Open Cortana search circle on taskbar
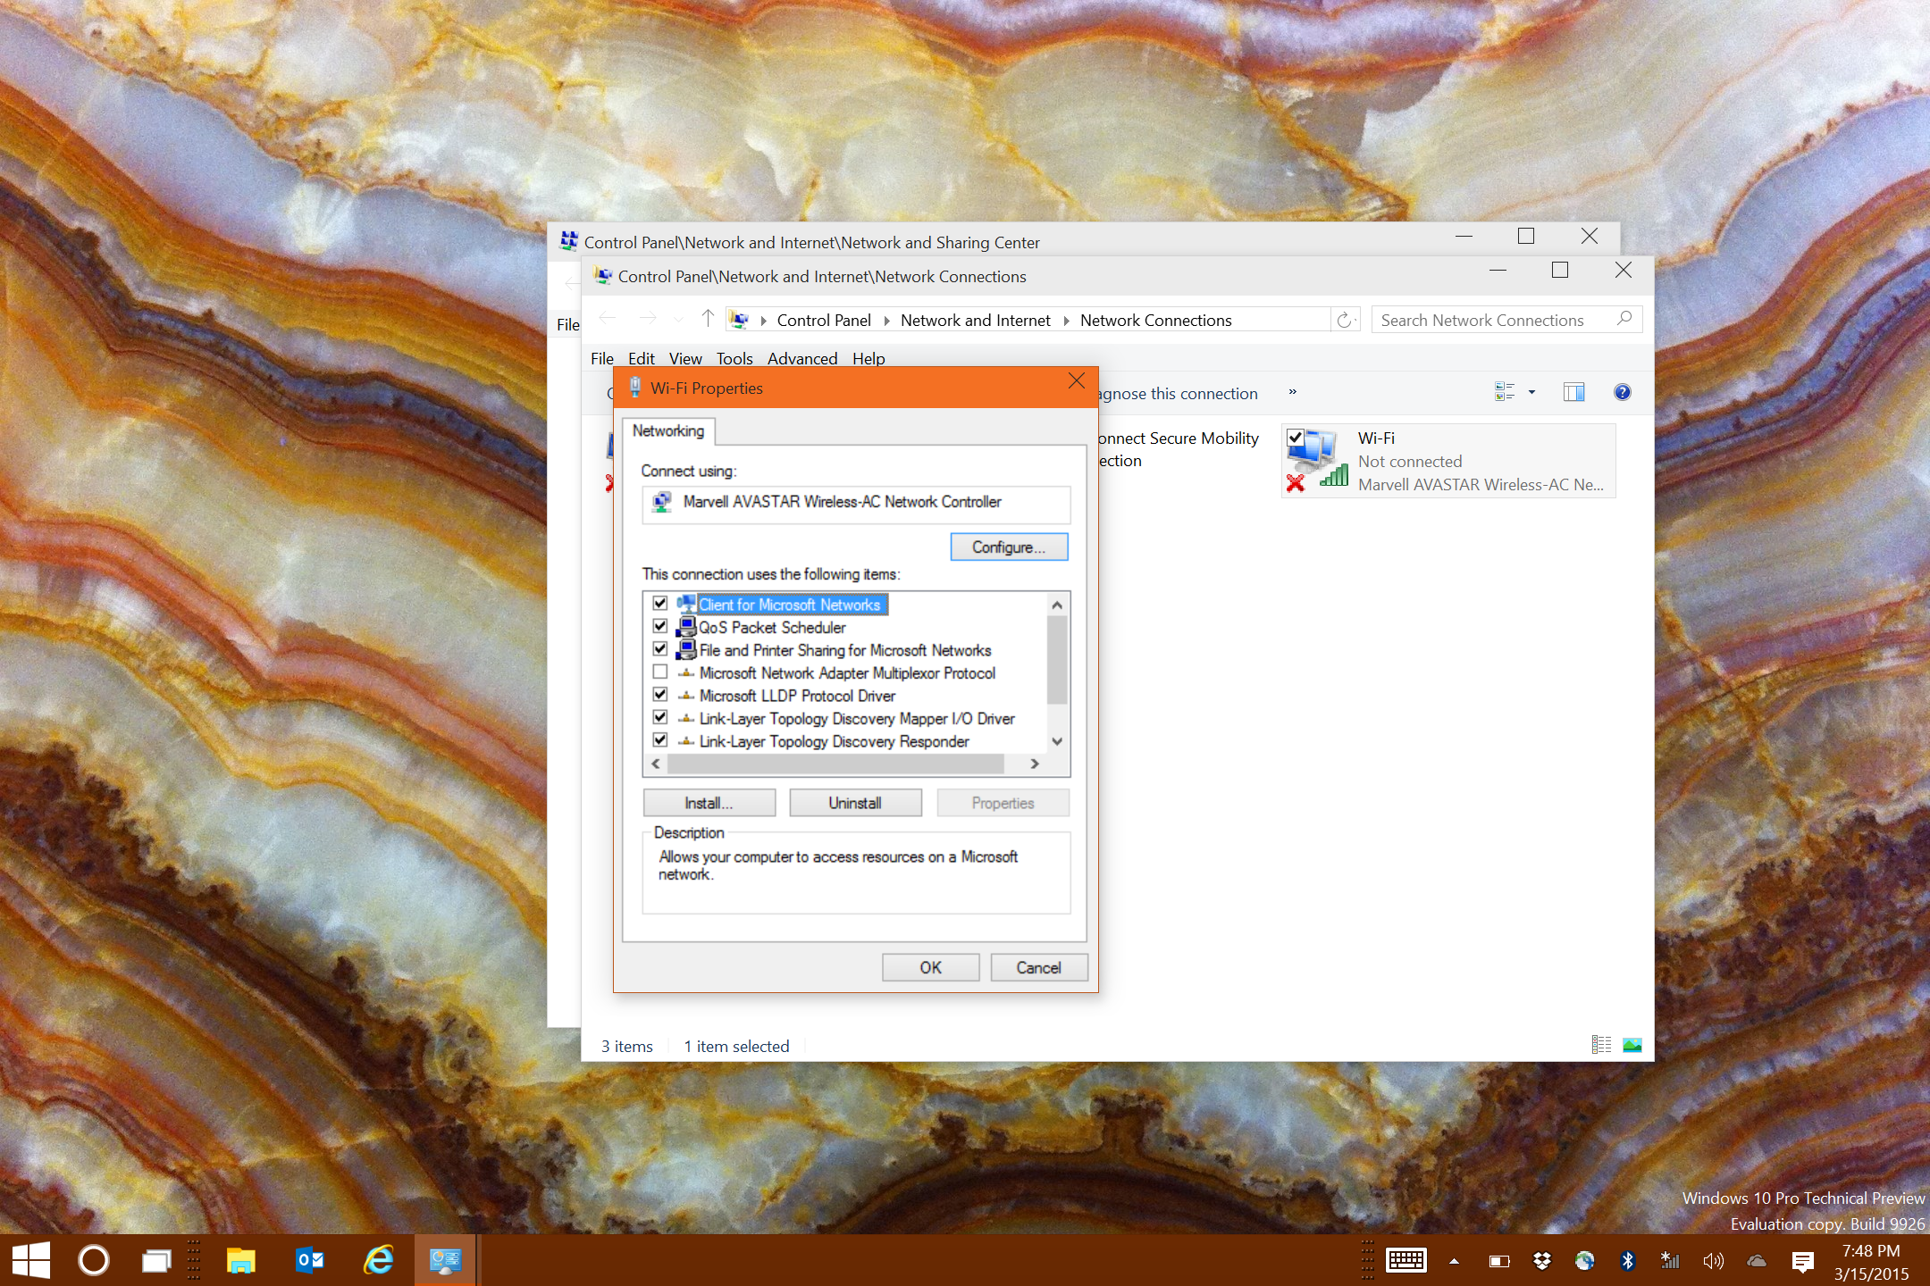Screen dimensions: 1930x1286 tap(94, 1260)
